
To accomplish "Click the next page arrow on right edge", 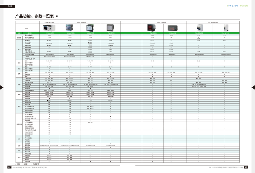I will click(253, 87).
